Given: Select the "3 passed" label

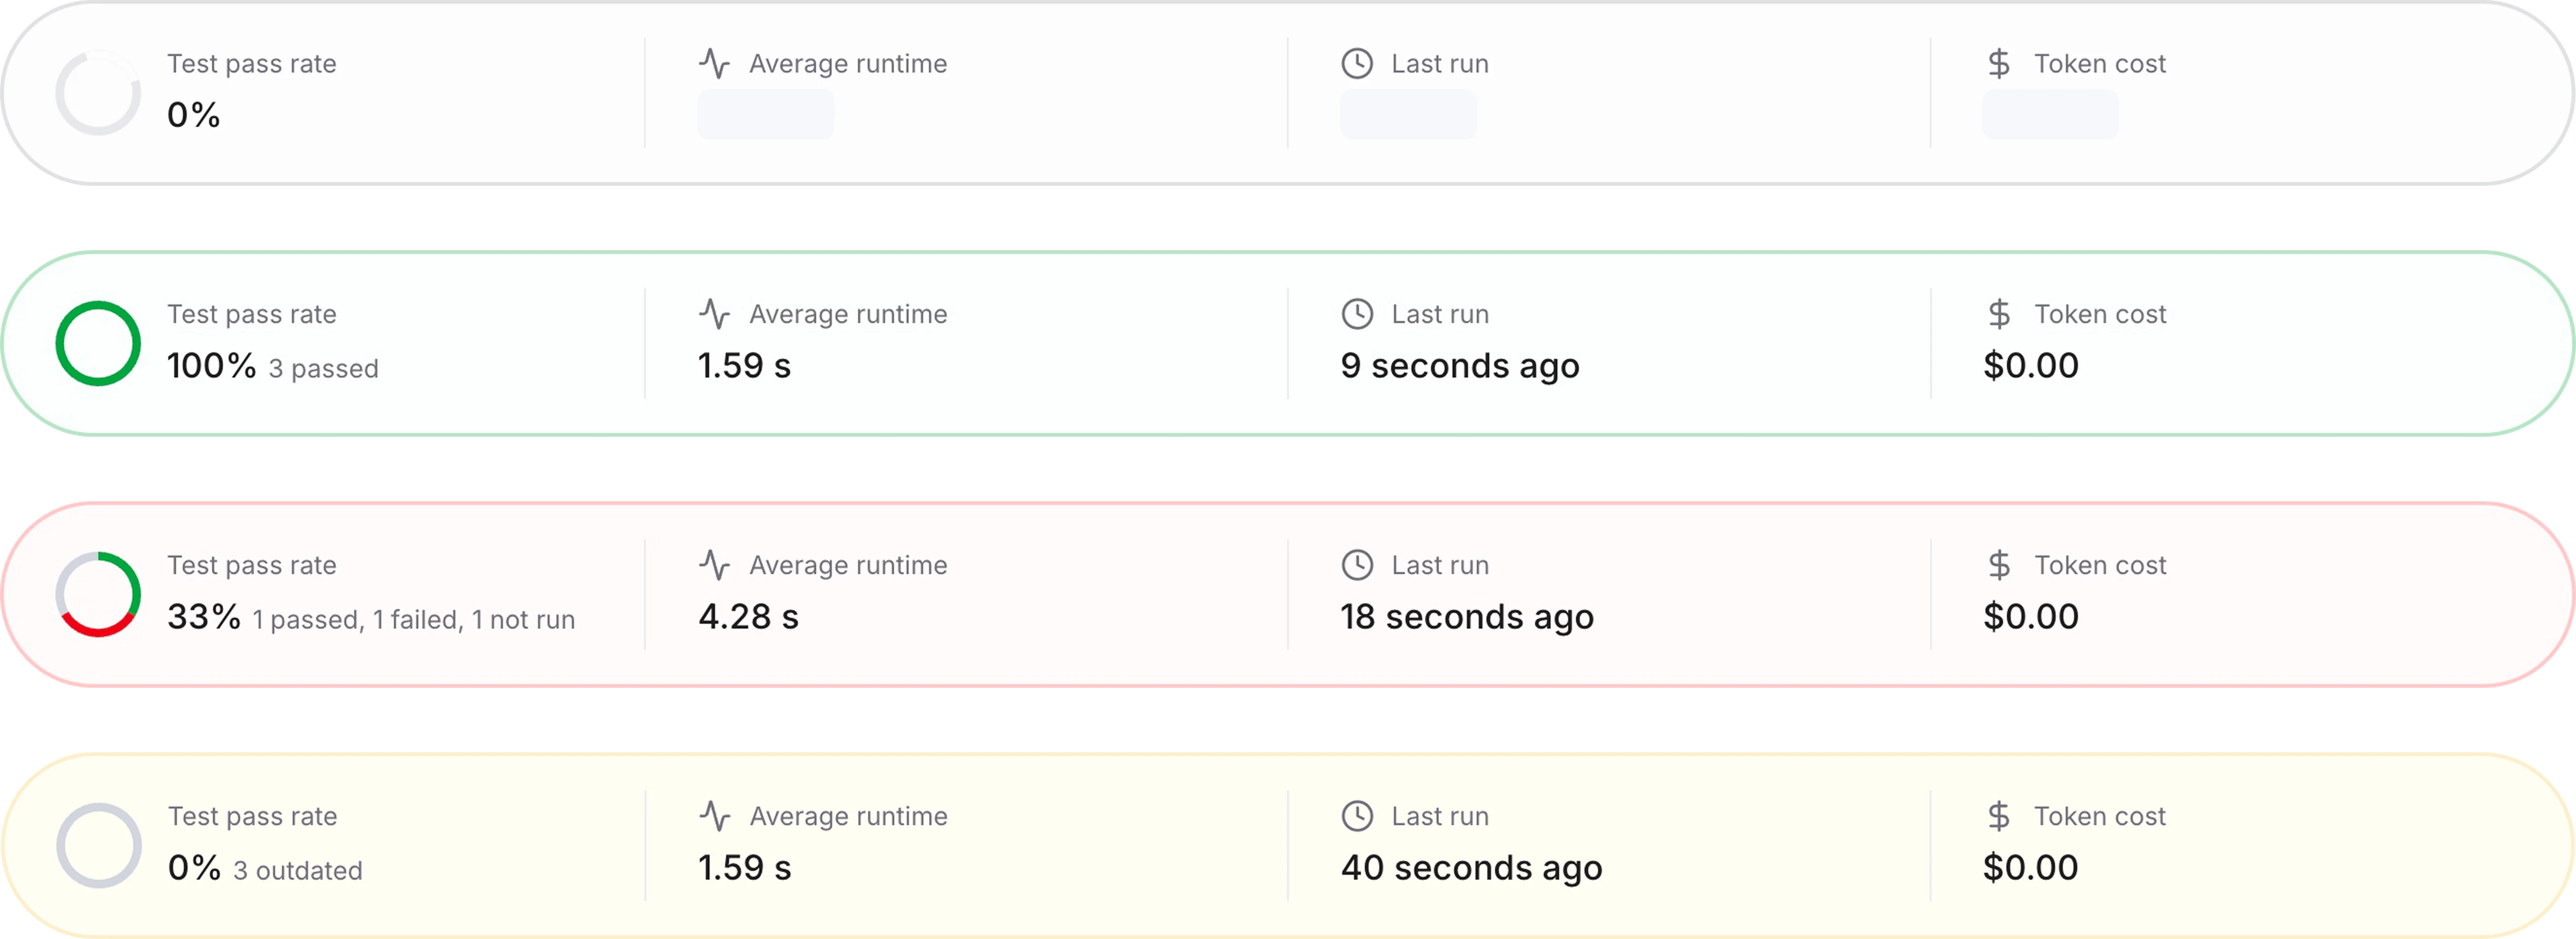Looking at the screenshot, I should pos(323,369).
